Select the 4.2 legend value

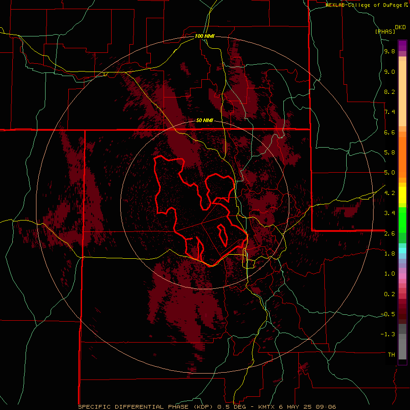389,193
